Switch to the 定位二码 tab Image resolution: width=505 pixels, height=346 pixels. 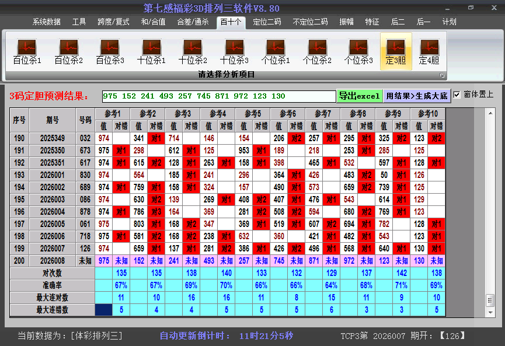pos(267,22)
